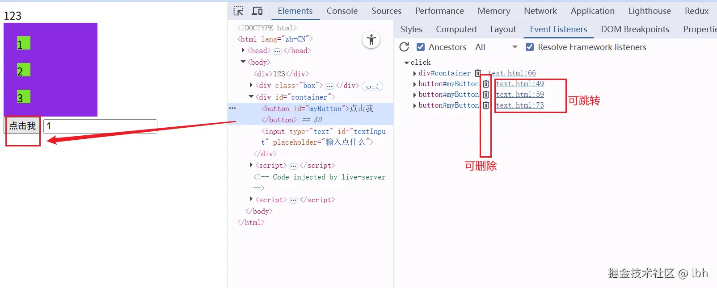Switch to the Layout pane
The width and height of the screenshot is (717, 288).
tap(503, 29)
